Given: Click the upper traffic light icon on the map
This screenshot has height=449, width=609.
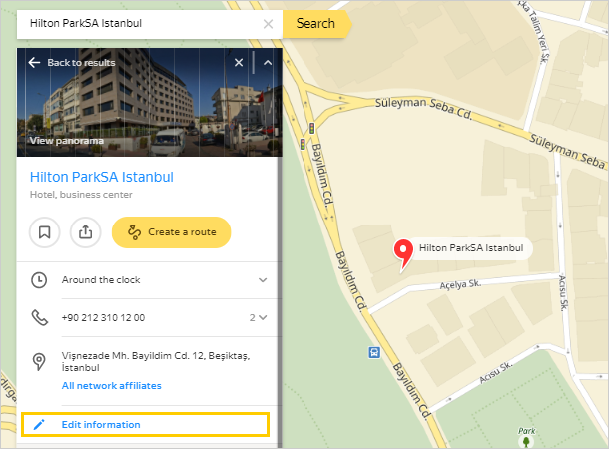Looking at the screenshot, I should [311, 128].
